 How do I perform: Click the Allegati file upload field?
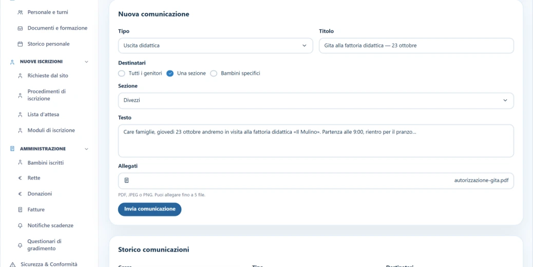(x=316, y=181)
